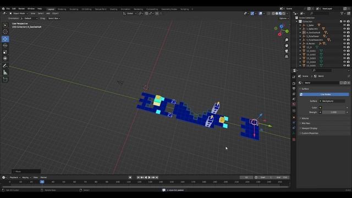Click the Blender logo menu icon
This screenshot has height=198, width=352.
click(3, 9)
